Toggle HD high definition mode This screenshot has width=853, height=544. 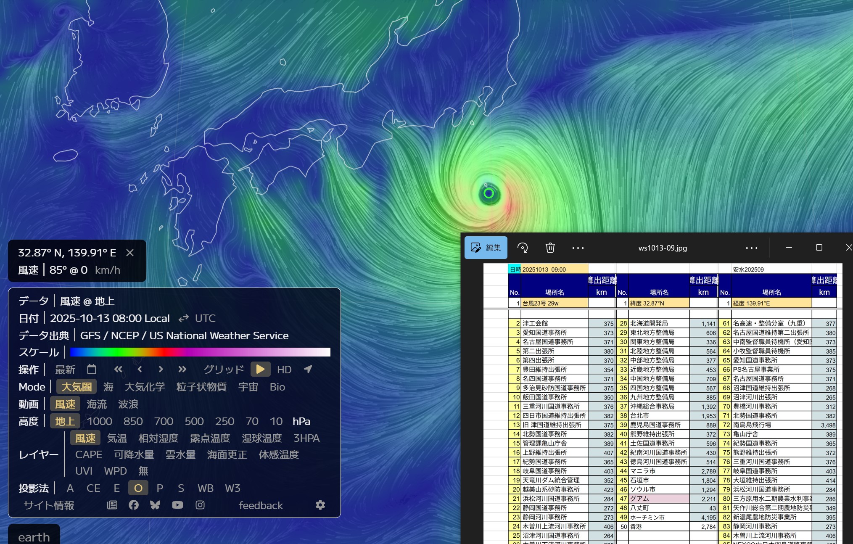(x=284, y=370)
